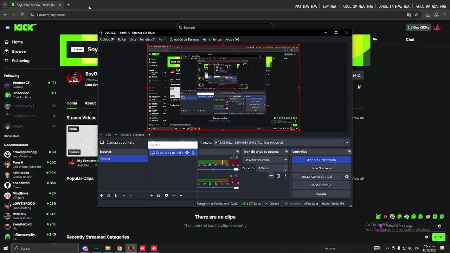Toggle visibility eye of Captura de pantalla source

(187, 153)
